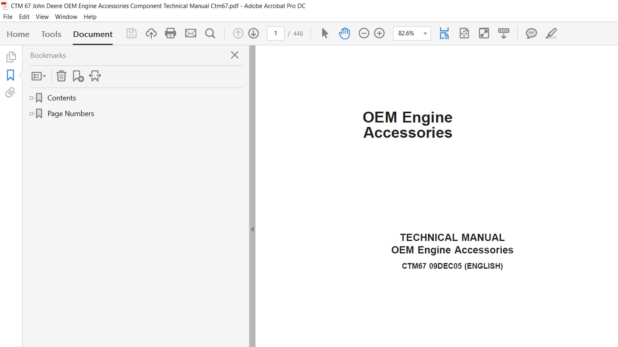
Task: Open the File menu
Action: [8, 17]
